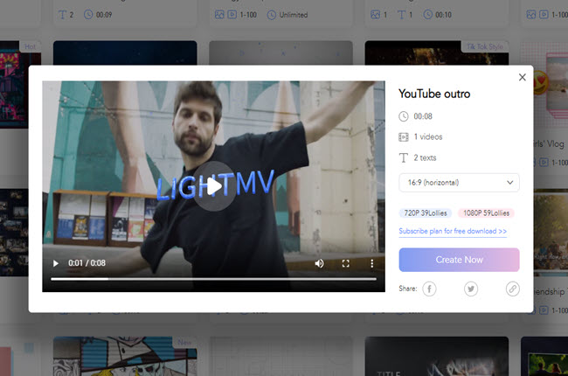Open the 16:9 (horizontal) aspect ratio dropdown
The image size is (568, 376).
point(459,183)
